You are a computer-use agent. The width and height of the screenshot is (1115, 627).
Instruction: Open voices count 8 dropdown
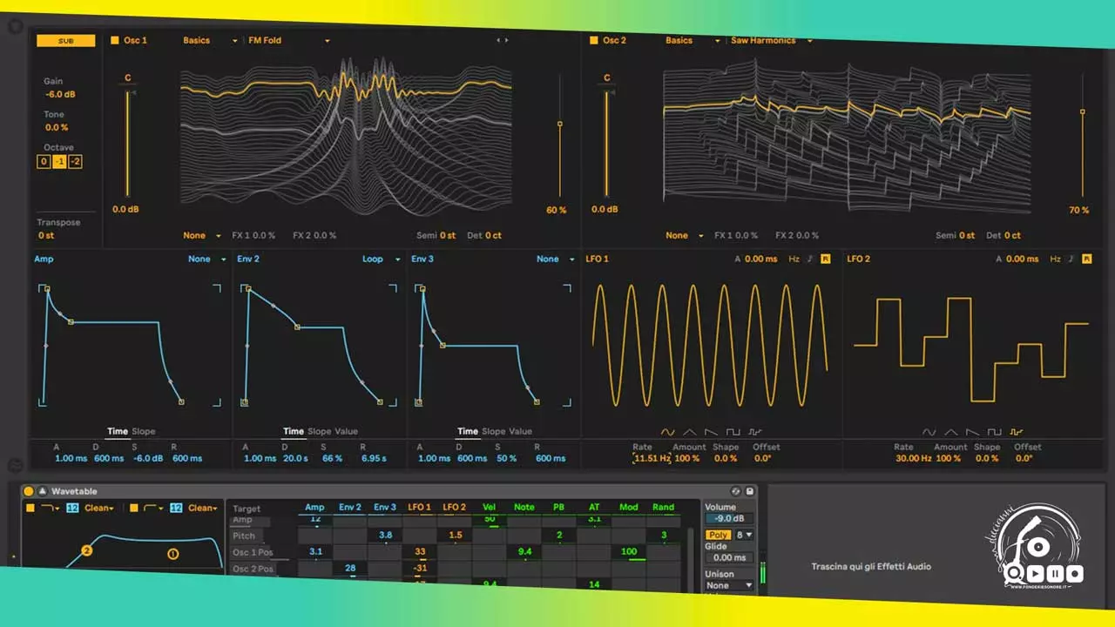click(x=744, y=535)
